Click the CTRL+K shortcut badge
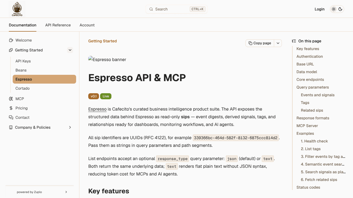The image size is (353, 198). [x=197, y=9]
